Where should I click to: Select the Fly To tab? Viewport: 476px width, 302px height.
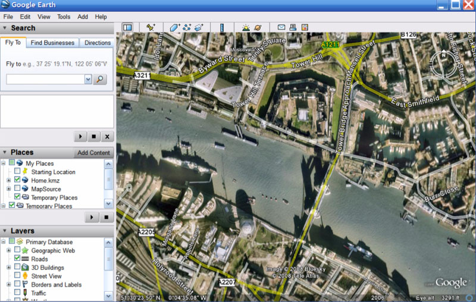[x=13, y=42]
